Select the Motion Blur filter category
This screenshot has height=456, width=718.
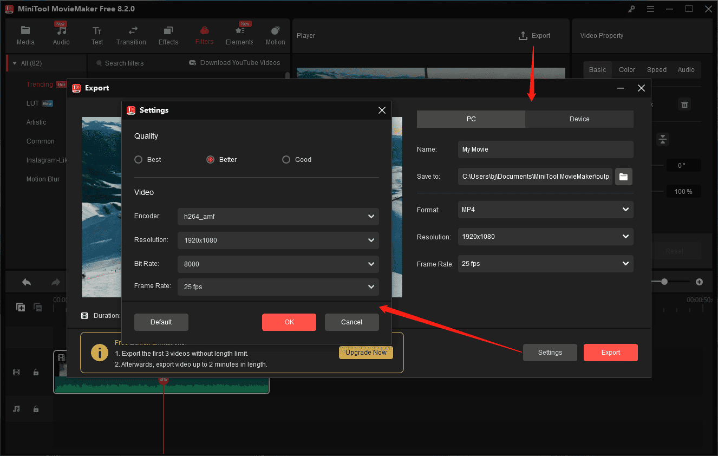point(43,179)
